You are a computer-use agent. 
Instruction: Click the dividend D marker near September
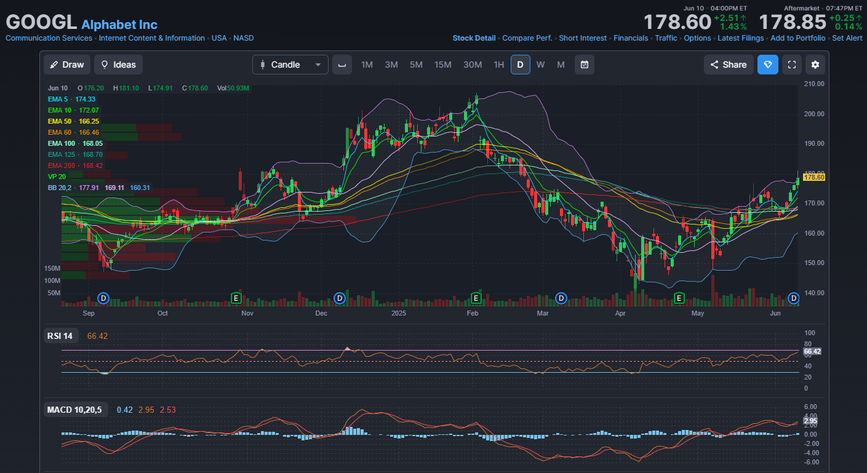tap(103, 298)
